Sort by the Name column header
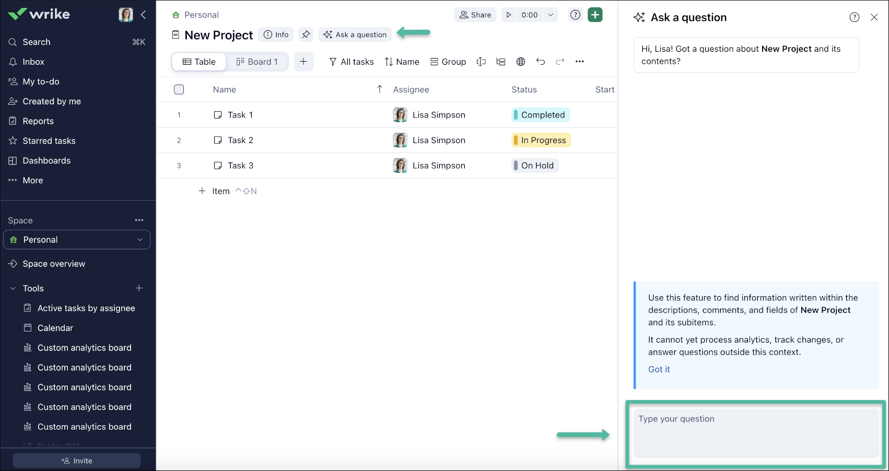Screen dimensions: 889x471 (225, 90)
